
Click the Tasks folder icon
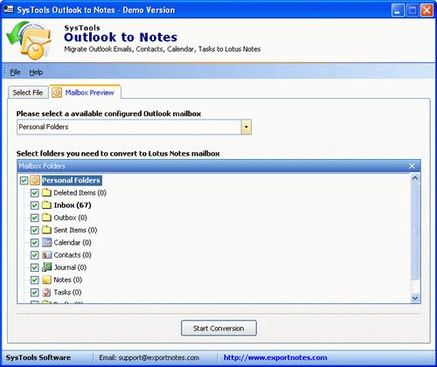point(46,292)
